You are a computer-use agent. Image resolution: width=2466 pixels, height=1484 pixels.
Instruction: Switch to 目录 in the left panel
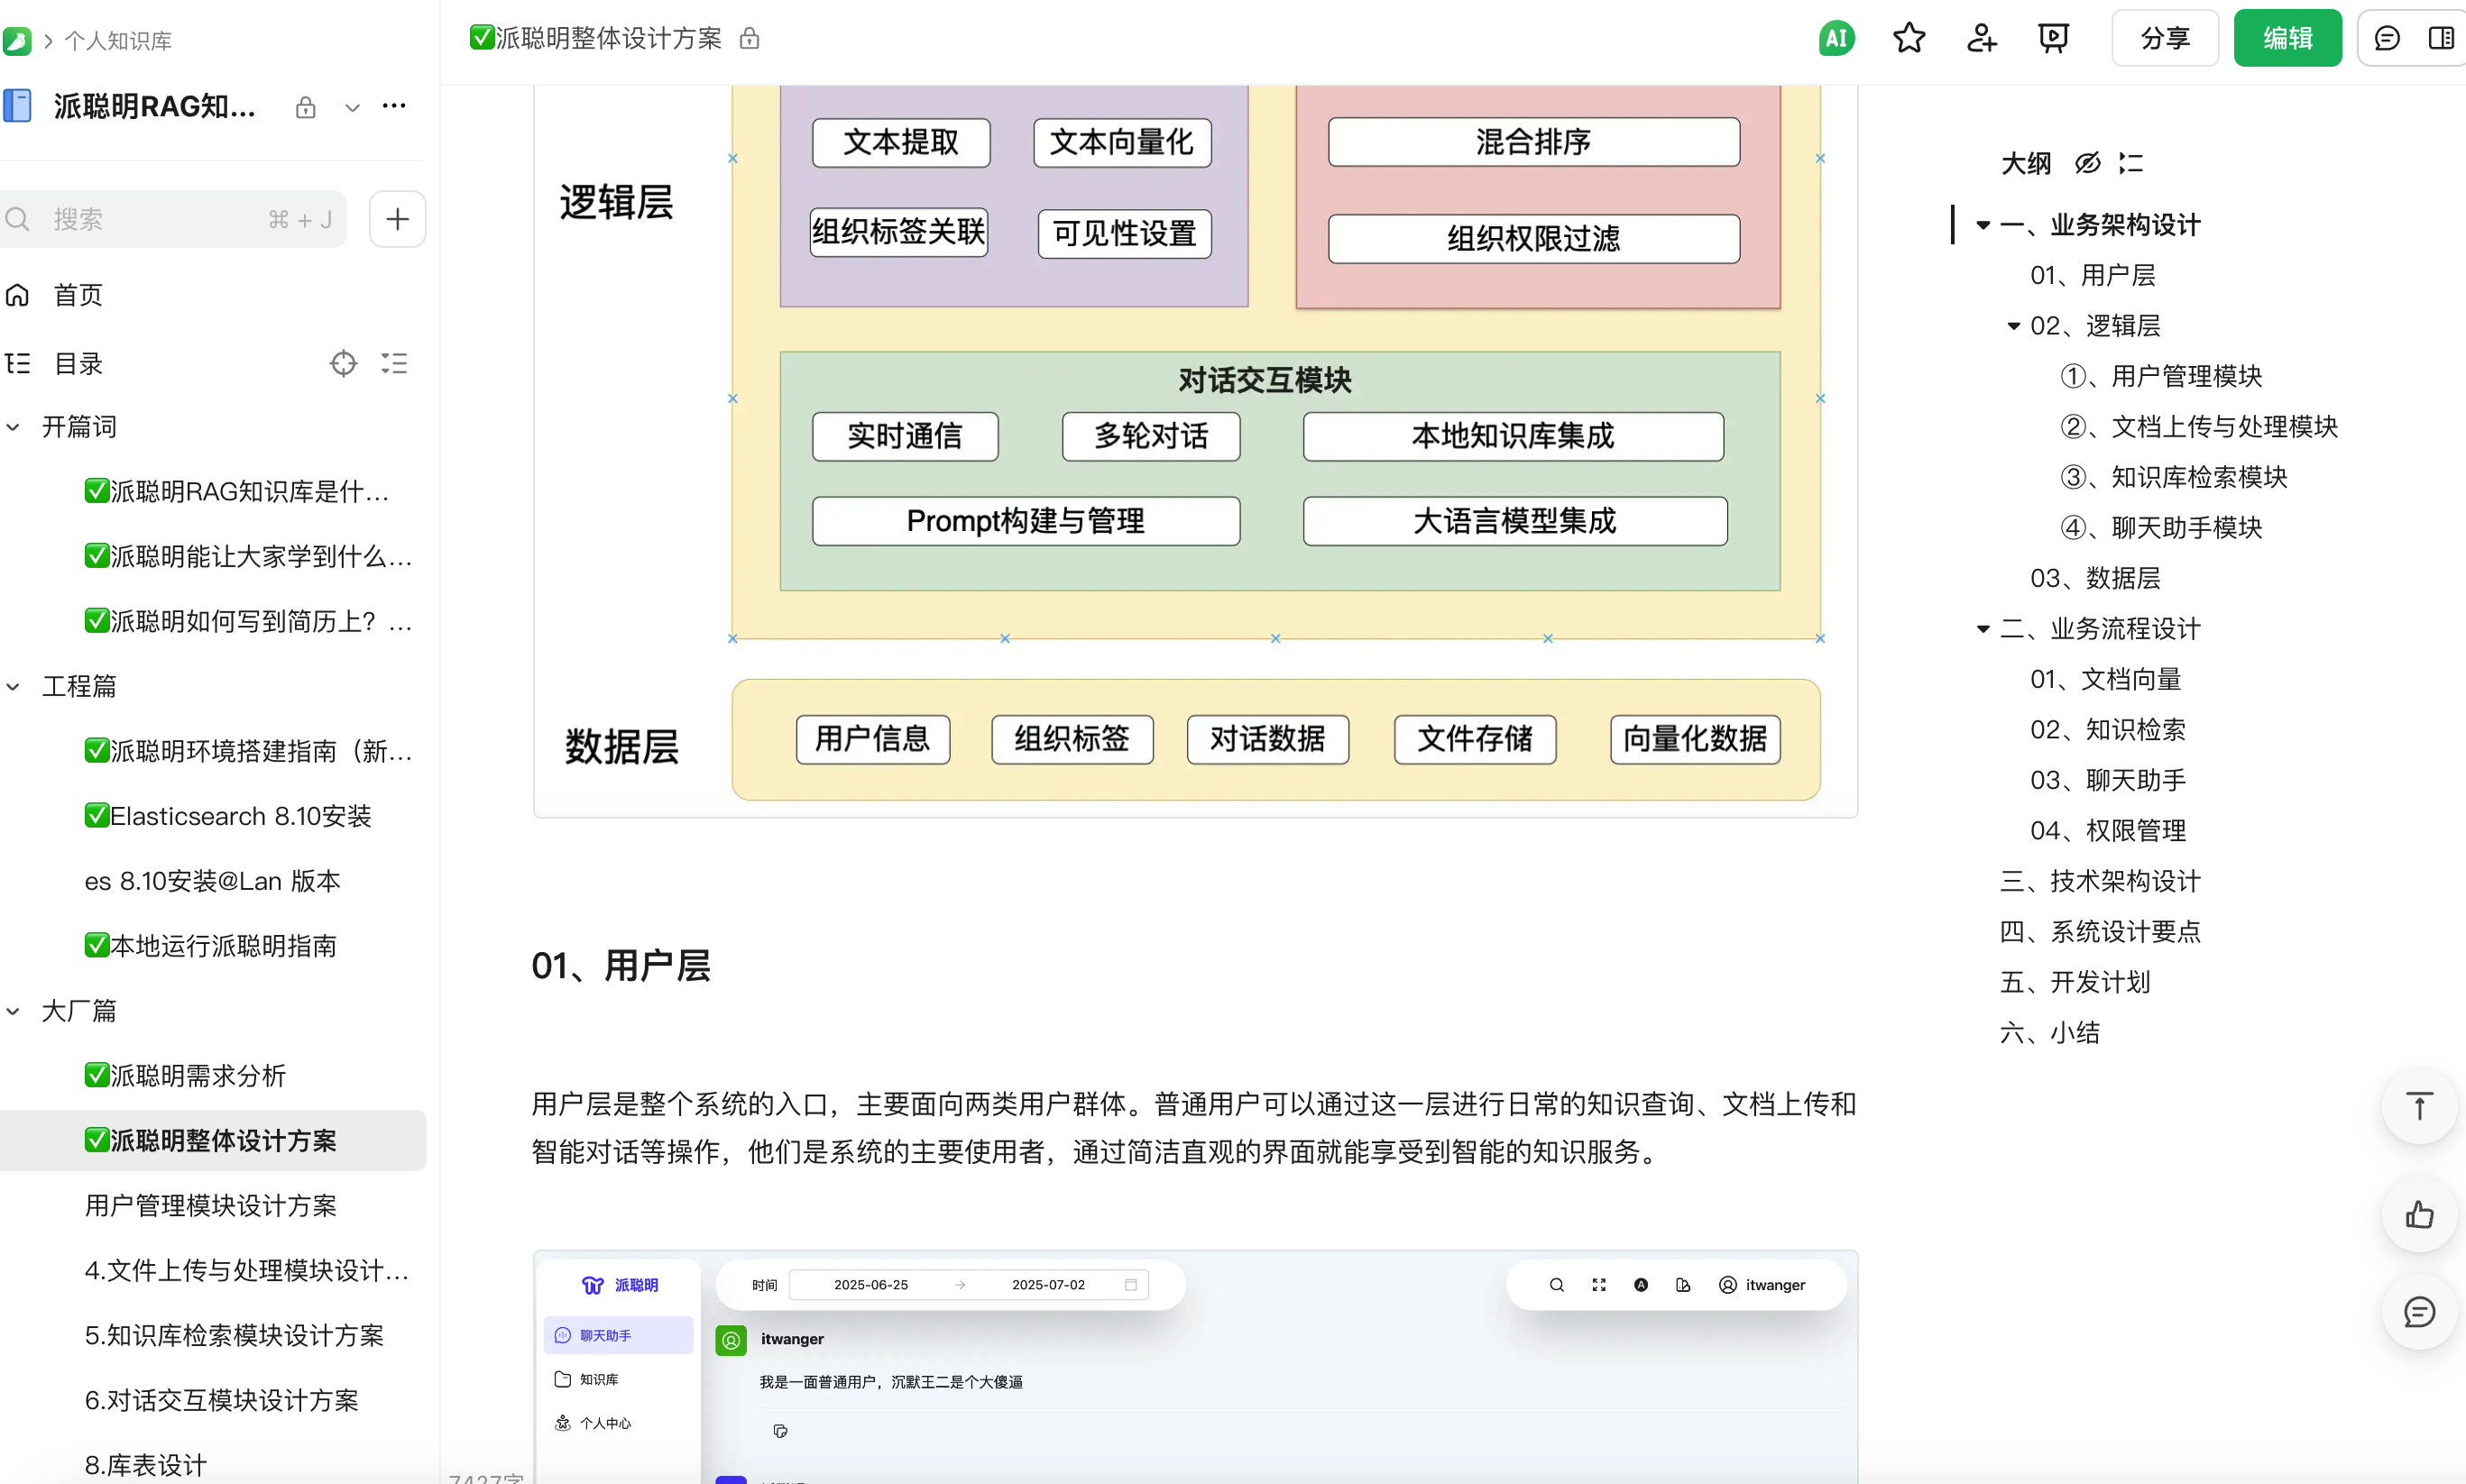78,363
